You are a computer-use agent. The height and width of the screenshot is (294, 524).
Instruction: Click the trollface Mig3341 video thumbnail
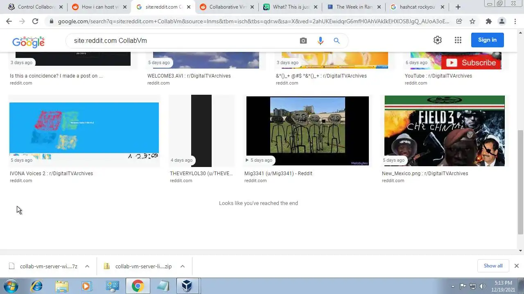tap(307, 131)
